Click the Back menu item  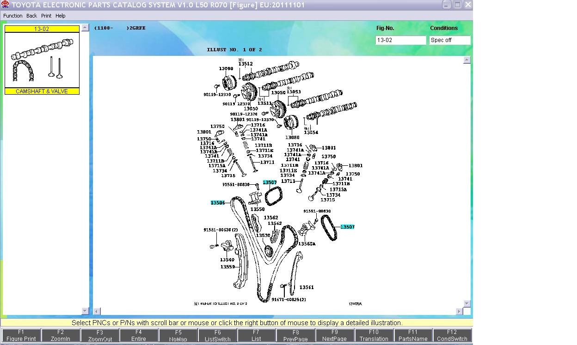tap(31, 16)
